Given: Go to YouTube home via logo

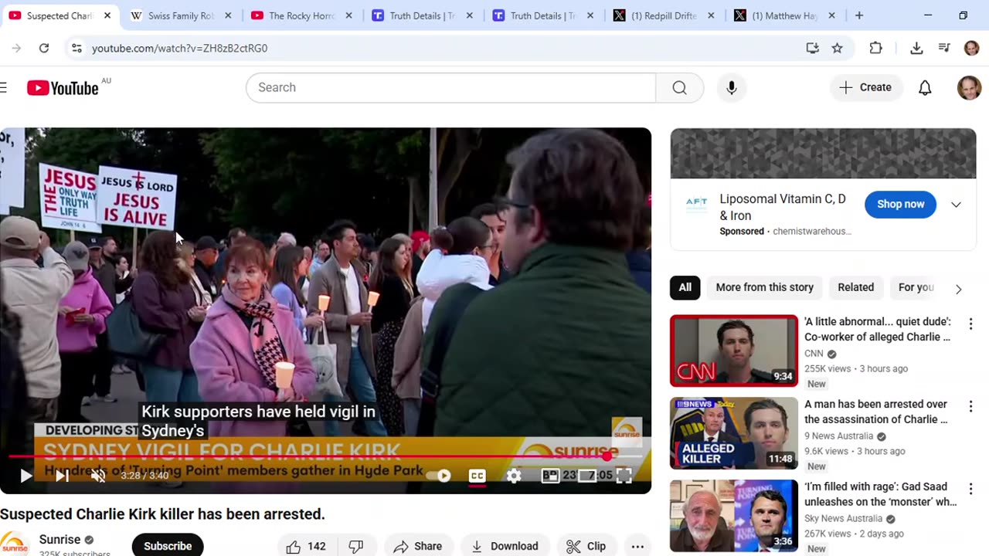Looking at the screenshot, I should [63, 87].
